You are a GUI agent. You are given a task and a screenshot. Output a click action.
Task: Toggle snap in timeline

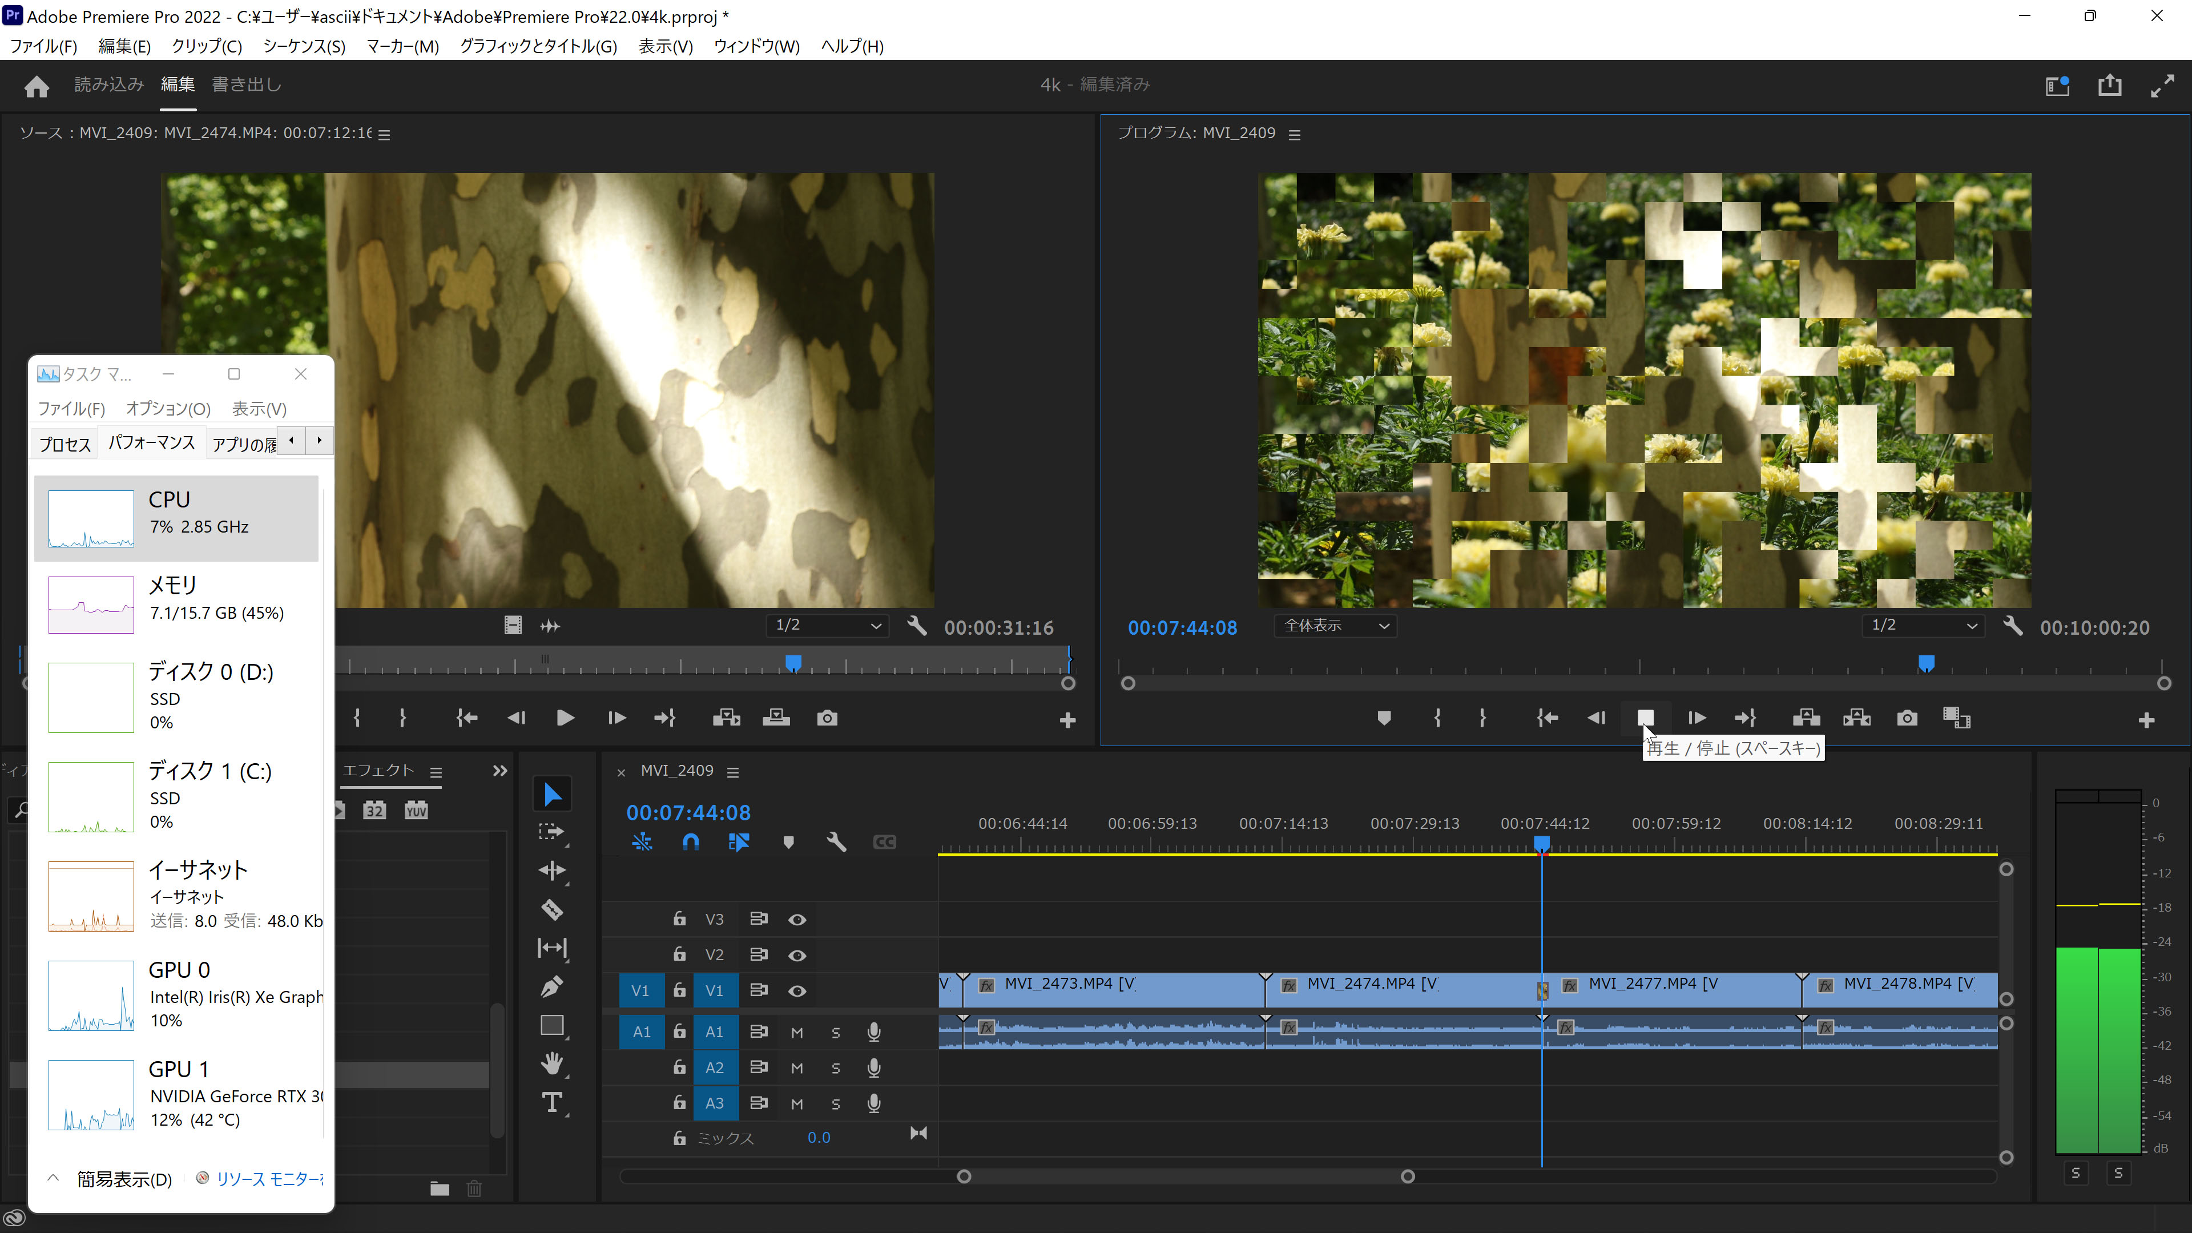pos(690,843)
